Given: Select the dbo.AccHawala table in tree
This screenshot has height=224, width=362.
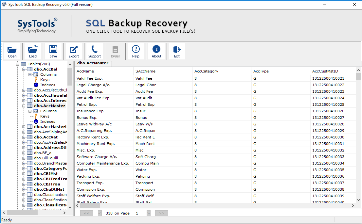Looking at the screenshot, I should [x=50, y=95].
